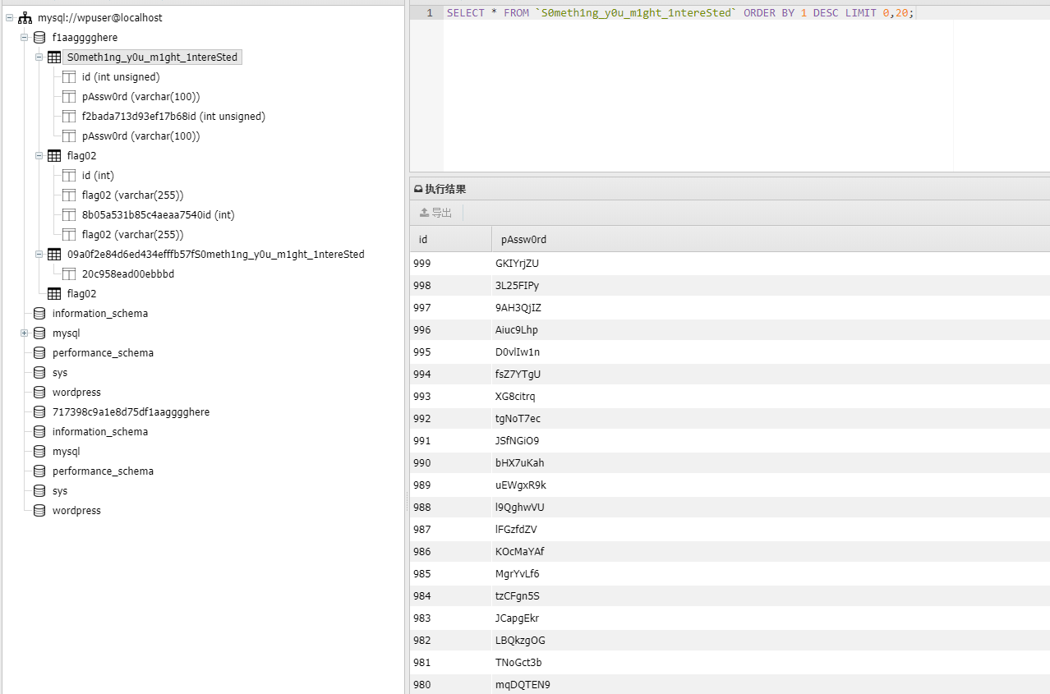
Task: Collapse the highlighted S0meth1ng_y0u_m1ght_1ntereSted table
Action: pyautogui.click(x=39, y=57)
